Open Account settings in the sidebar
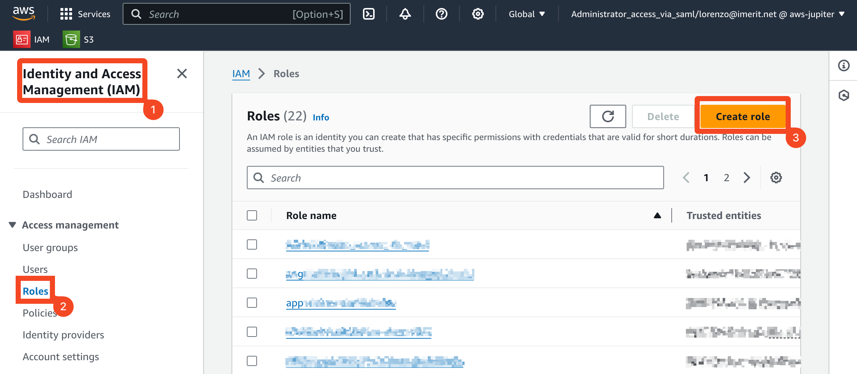This screenshot has width=857, height=374. pyautogui.click(x=61, y=357)
